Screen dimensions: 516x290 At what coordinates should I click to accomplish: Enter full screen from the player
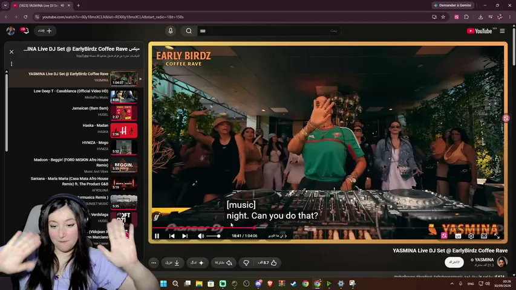click(x=497, y=236)
